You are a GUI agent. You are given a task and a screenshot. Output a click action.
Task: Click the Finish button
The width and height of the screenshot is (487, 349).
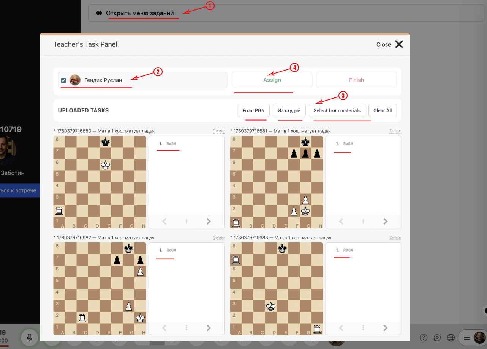[x=356, y=80]
